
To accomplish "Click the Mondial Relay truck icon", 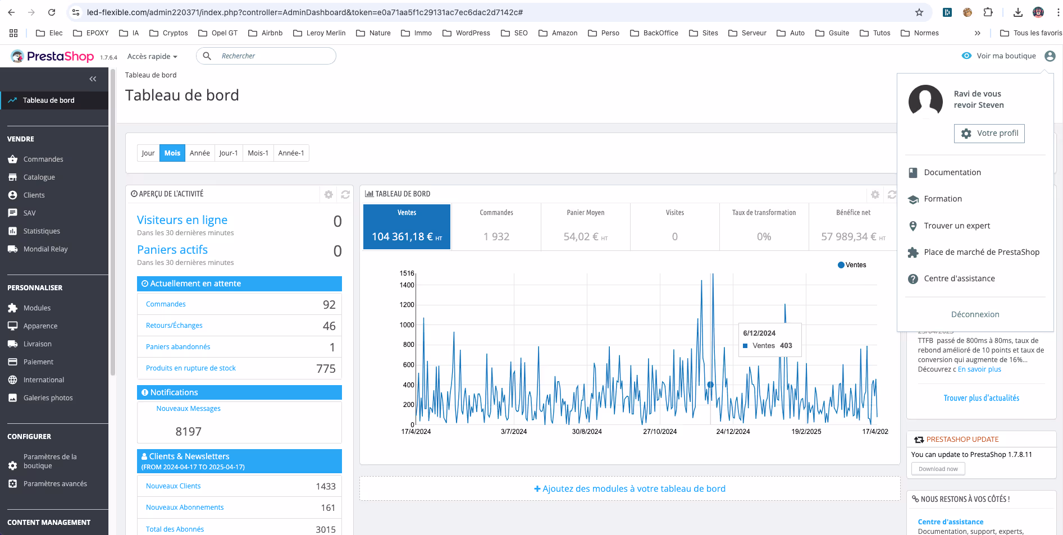I will 13,249.
